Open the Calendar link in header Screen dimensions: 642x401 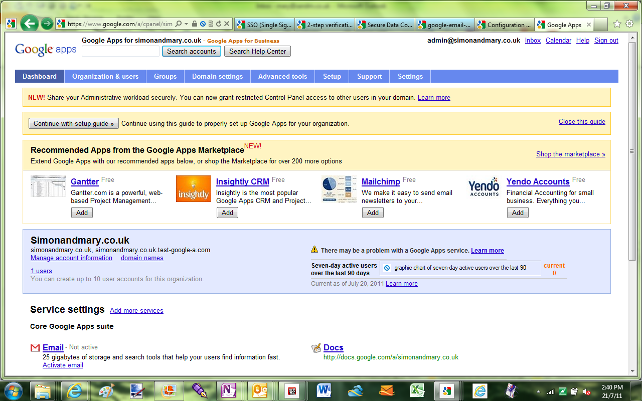[x=558, y=41]
